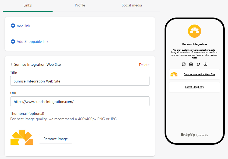Grab the drag handle next to Sunrise Integration Web Site
Image resolution: width=228 pixels, height=159 pixels.
tap(12, 64)
